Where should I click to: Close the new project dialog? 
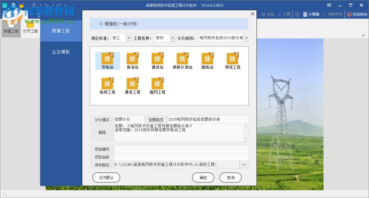(252, 14)
